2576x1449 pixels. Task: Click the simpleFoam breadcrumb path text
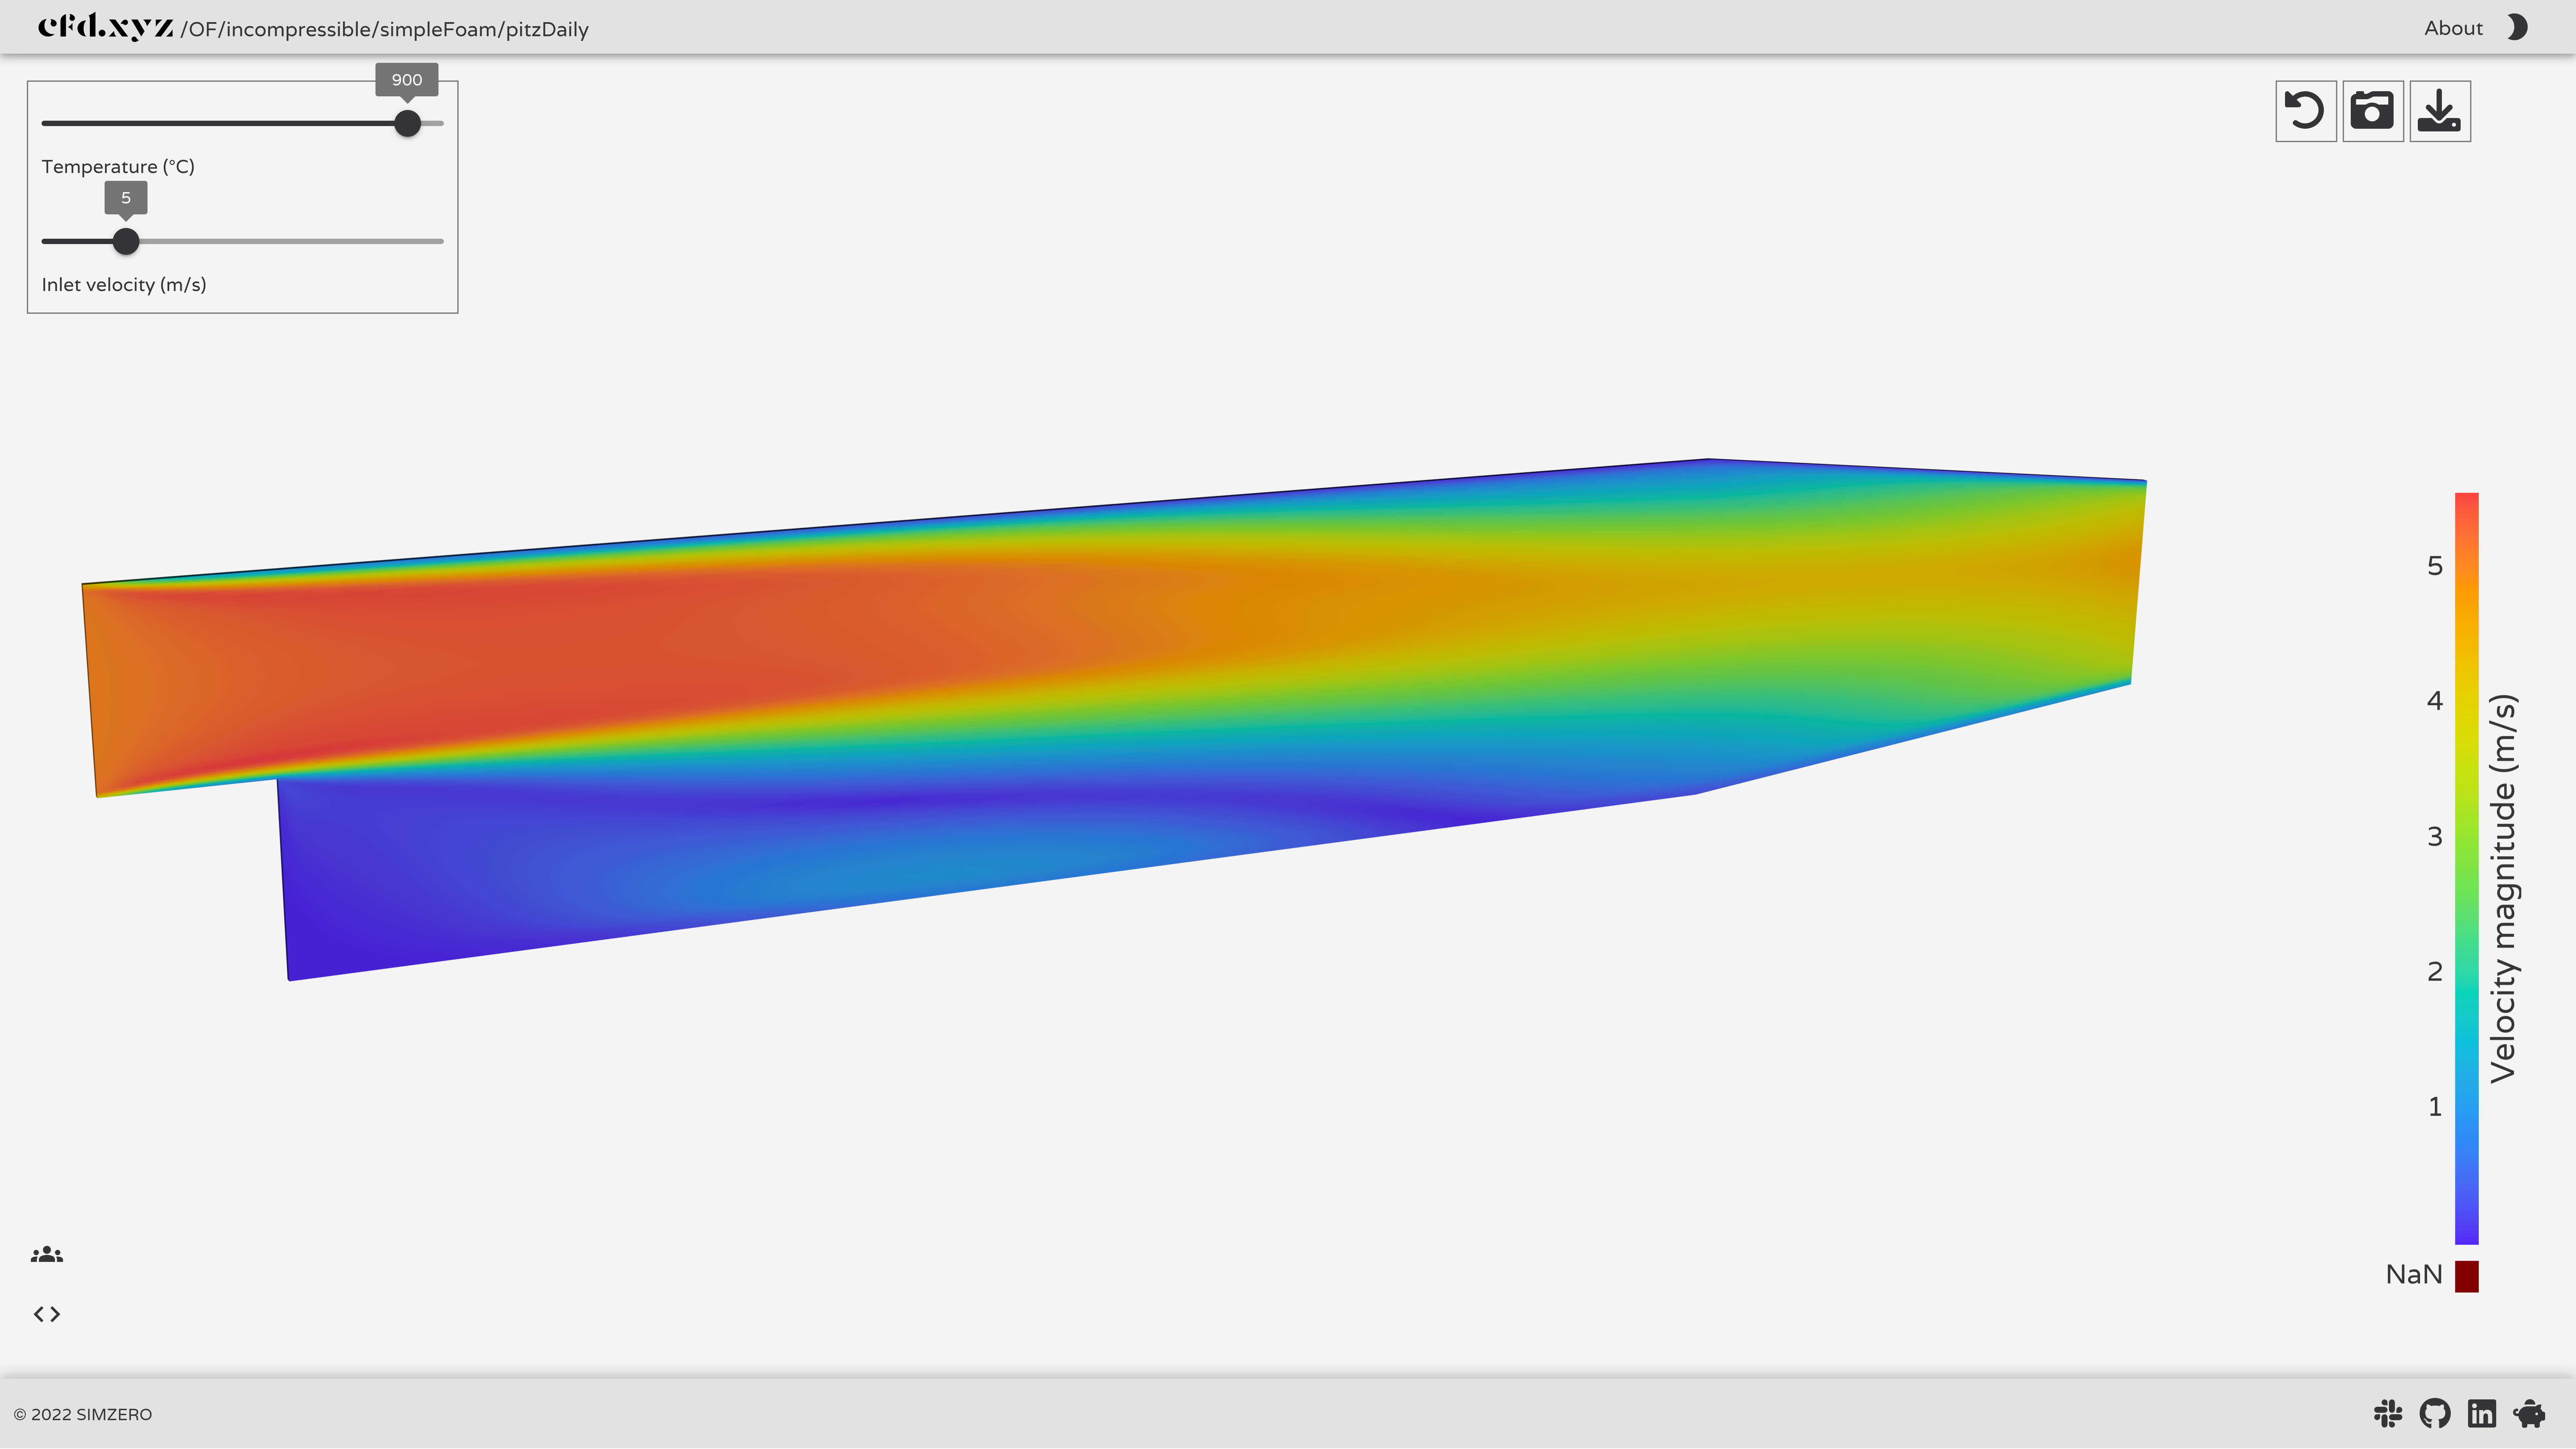click(x=438, y=29)
